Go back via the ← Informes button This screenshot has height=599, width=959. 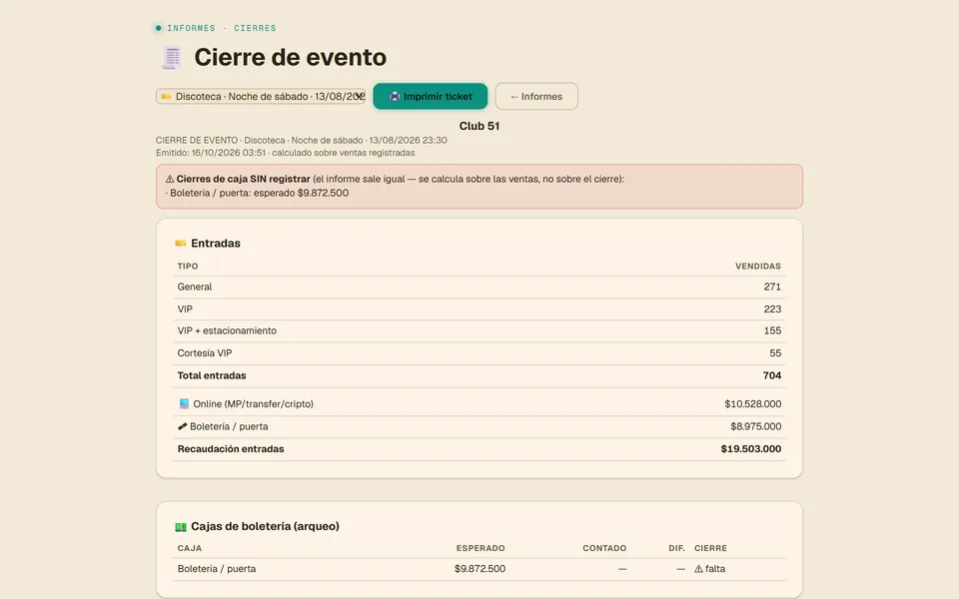(x=536, y=97)
